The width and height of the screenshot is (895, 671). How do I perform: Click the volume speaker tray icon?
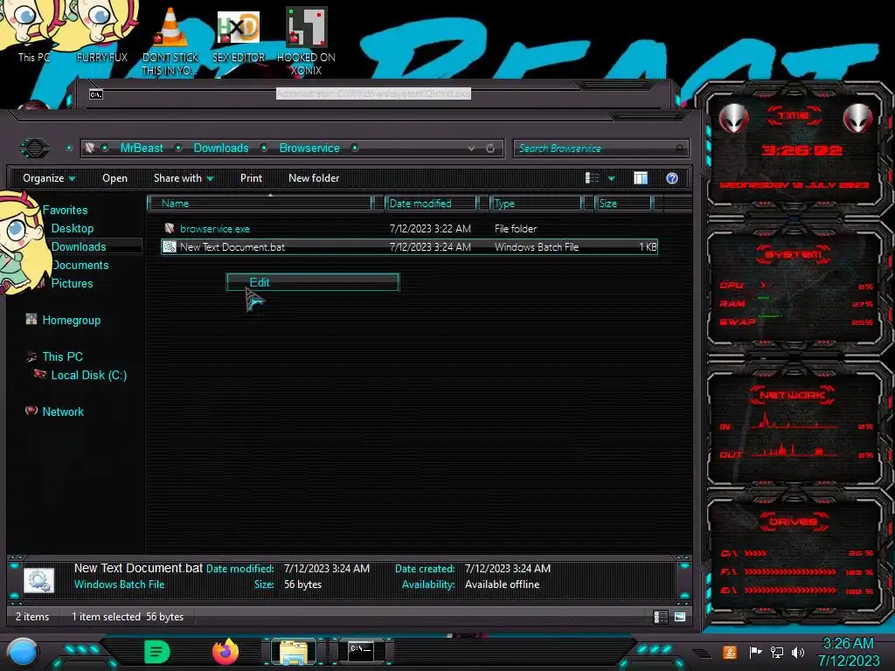point(798,652)
